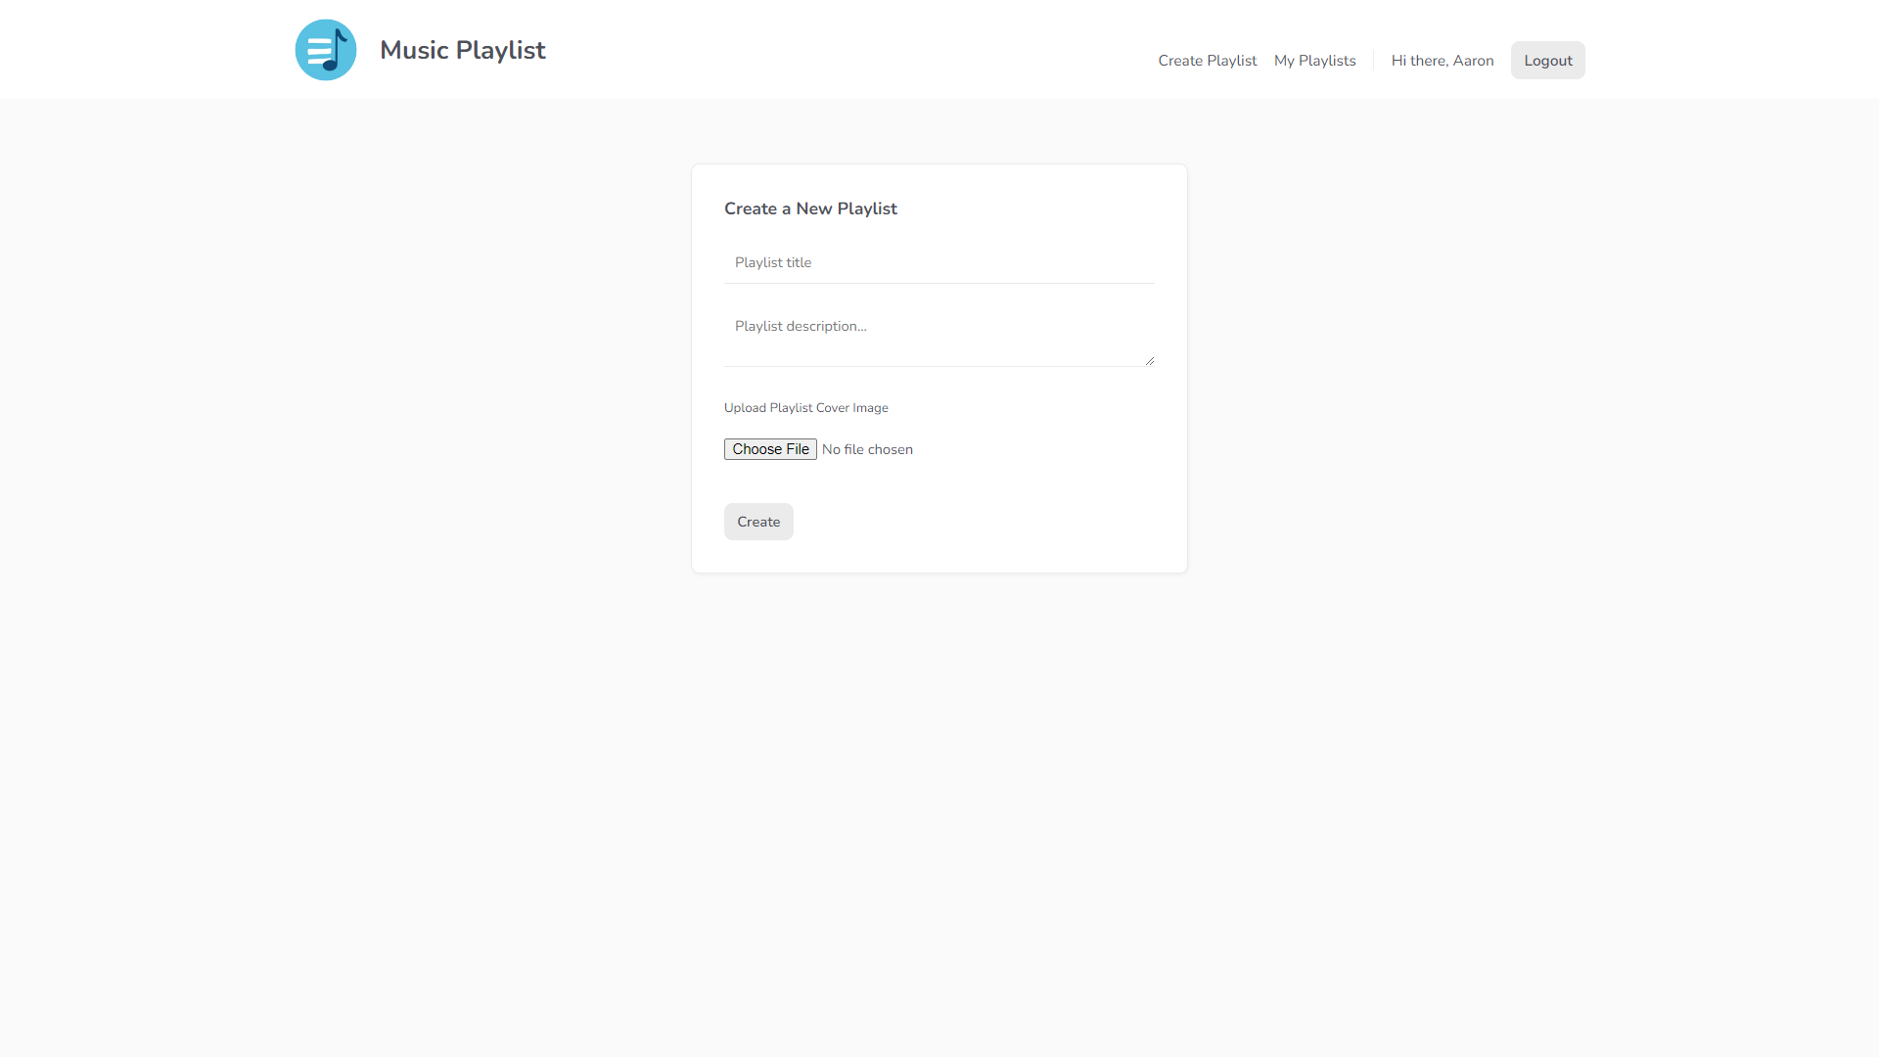Click the blue music note logo icon
The height and width of the screenshot is (1057, 1879).
[x=326, y=50]
